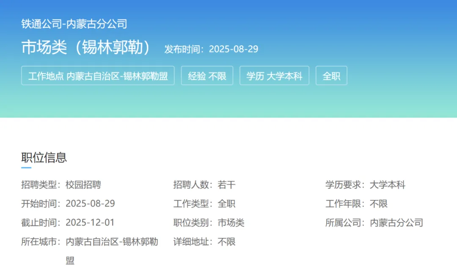Image resolution: width=457 pixels, height=272 pixels.
Task: Click the 详细地址 field label
Action: (193, 242)
